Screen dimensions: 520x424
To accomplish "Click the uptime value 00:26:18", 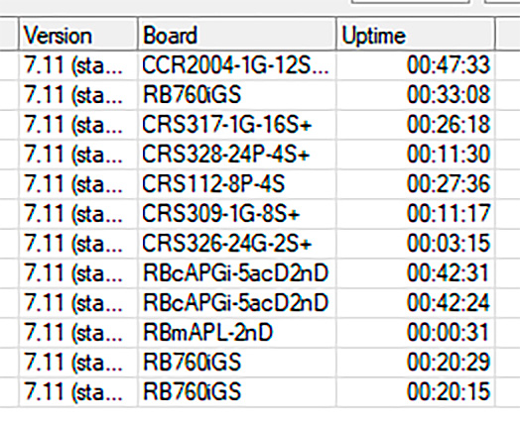I will click(449, 125).
